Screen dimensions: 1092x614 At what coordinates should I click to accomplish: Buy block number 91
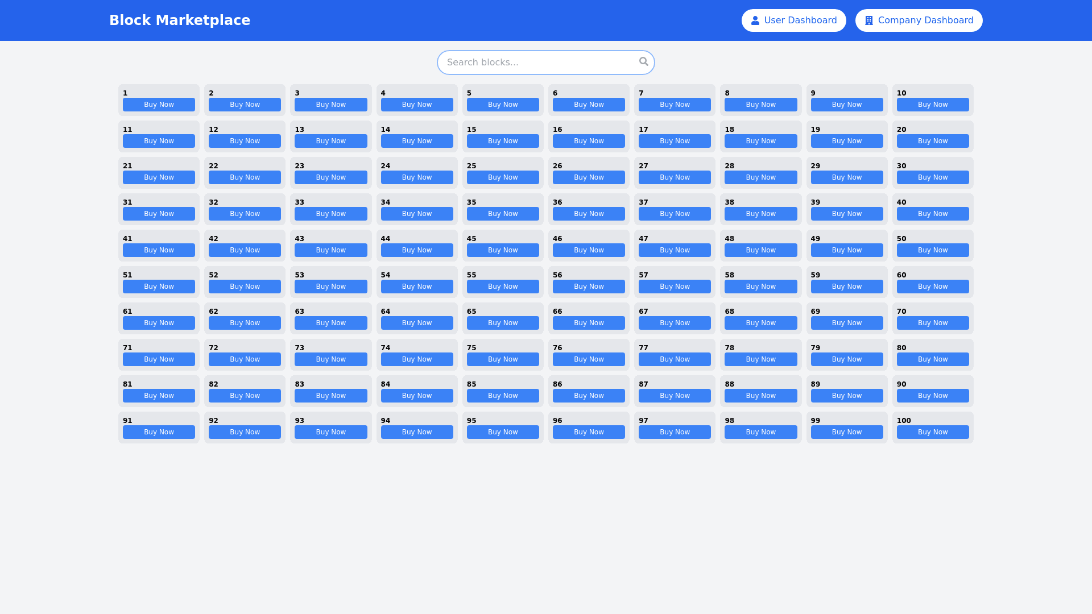pos(159,432)
